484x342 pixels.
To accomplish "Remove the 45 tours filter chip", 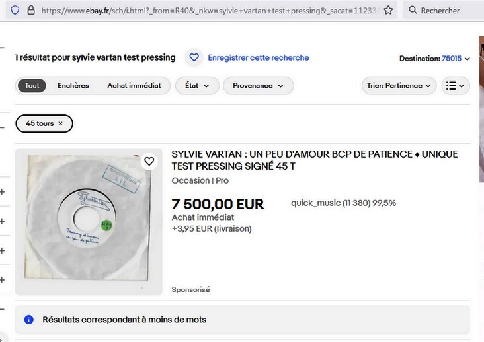I will [61, 123].
